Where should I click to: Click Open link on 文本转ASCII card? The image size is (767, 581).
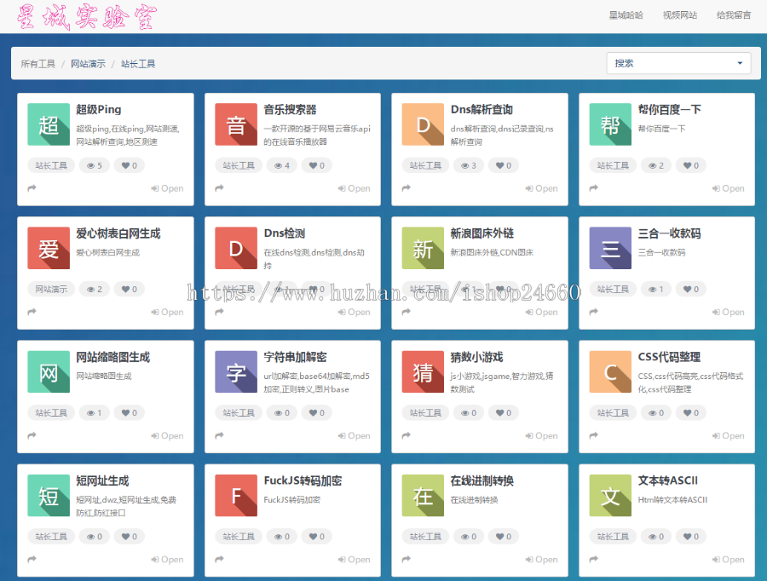728,560
